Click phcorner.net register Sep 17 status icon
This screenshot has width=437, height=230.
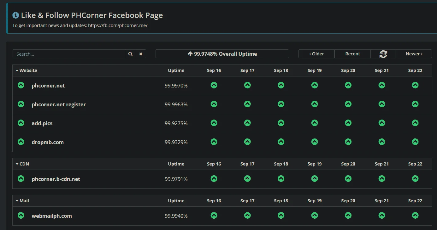(x=247, y=104)
